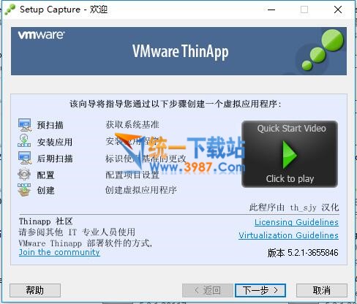Click the vmware logo in banner
The height and width of the screenshot is (304, 357).
(x=41, y=35)
